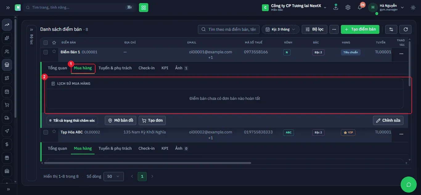Click the Tạo đơn button

152,120
